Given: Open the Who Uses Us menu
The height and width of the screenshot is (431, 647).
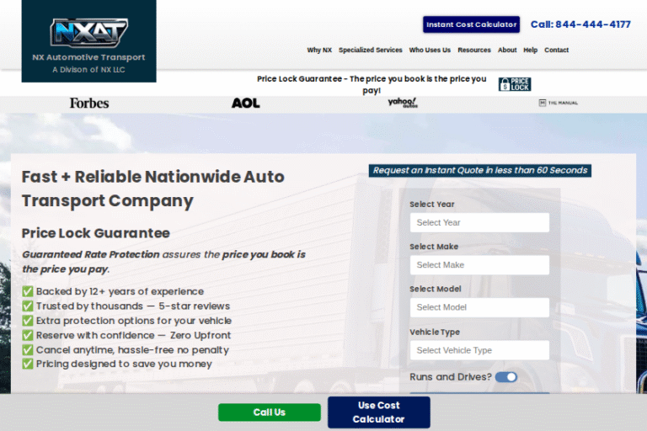Looking at the screenshot, I should (x=430, y=51).
